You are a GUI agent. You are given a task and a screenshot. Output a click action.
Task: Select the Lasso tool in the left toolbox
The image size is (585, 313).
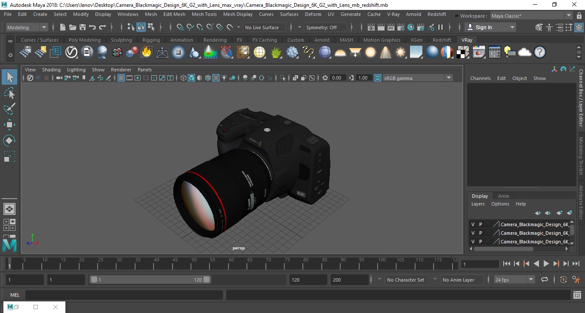(9, 93)
